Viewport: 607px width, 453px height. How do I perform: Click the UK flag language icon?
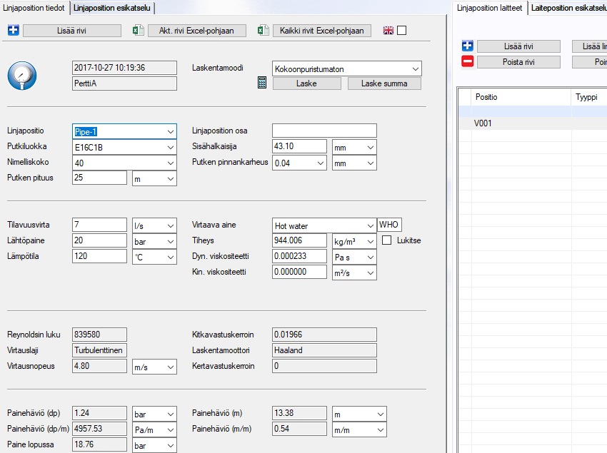[x=388, y=31]
